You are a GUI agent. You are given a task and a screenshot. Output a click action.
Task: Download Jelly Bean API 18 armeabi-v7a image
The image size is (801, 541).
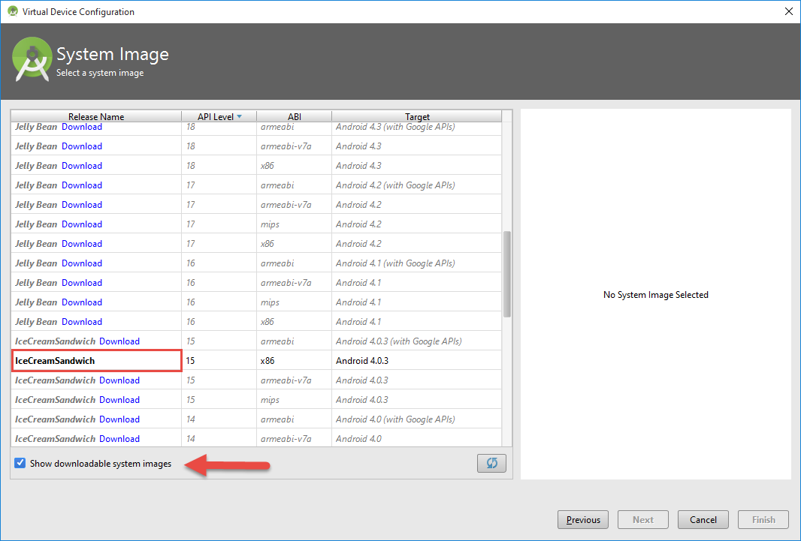(x=82, y=146)
